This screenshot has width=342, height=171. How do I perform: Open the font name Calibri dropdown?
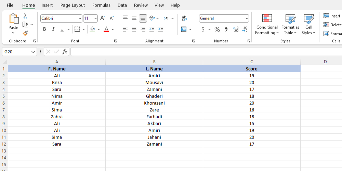80,18
